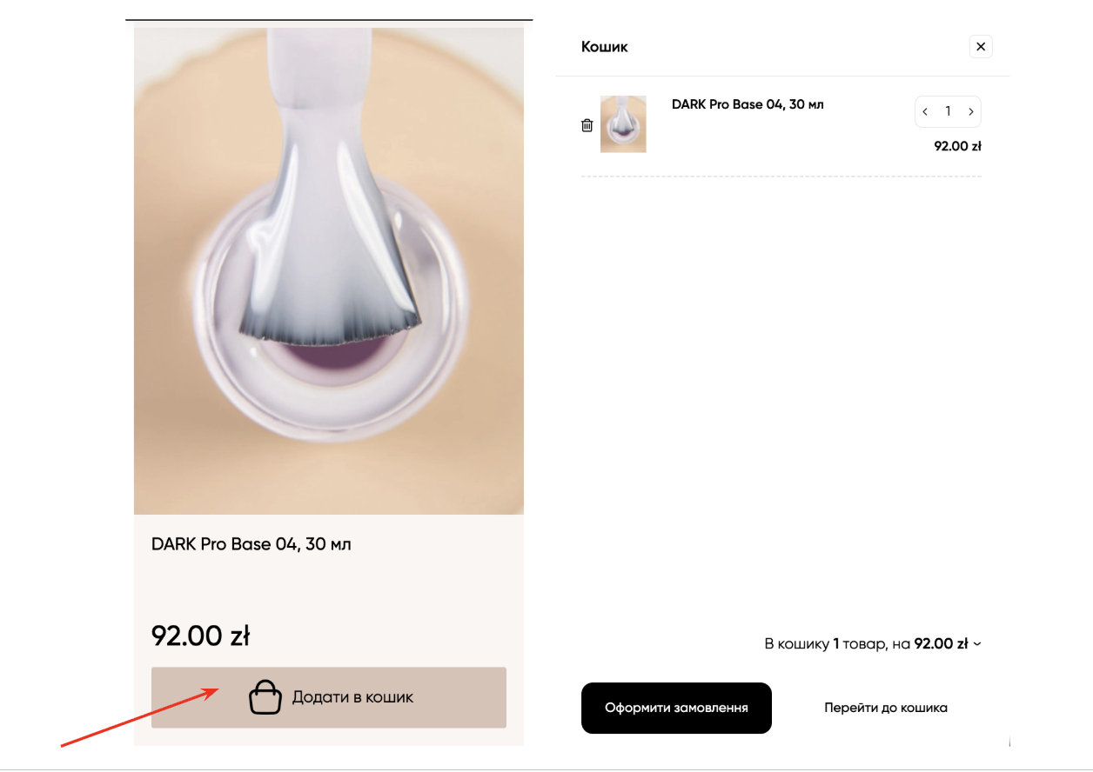1093x772 pixels.
Task: Click the Додати в кошик label
Action: [x=352, y=697]
